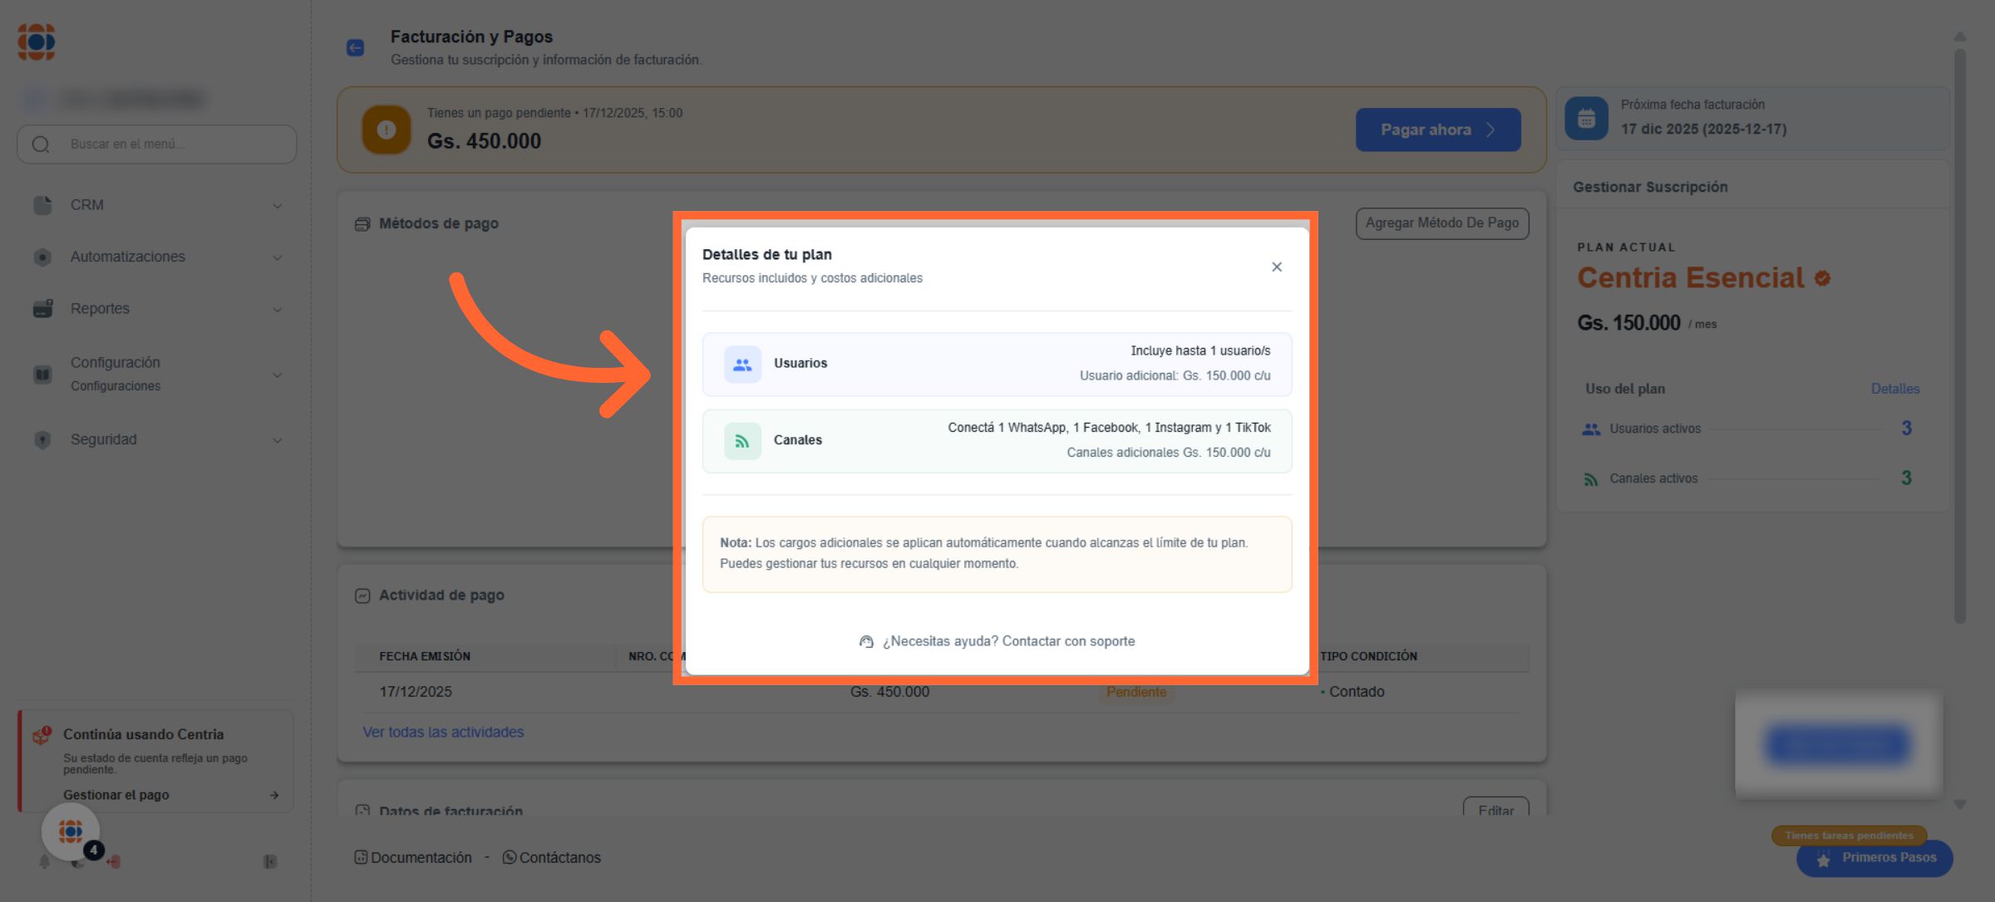
Task: Open the Reportes menu item
Action: click(100, 308)
